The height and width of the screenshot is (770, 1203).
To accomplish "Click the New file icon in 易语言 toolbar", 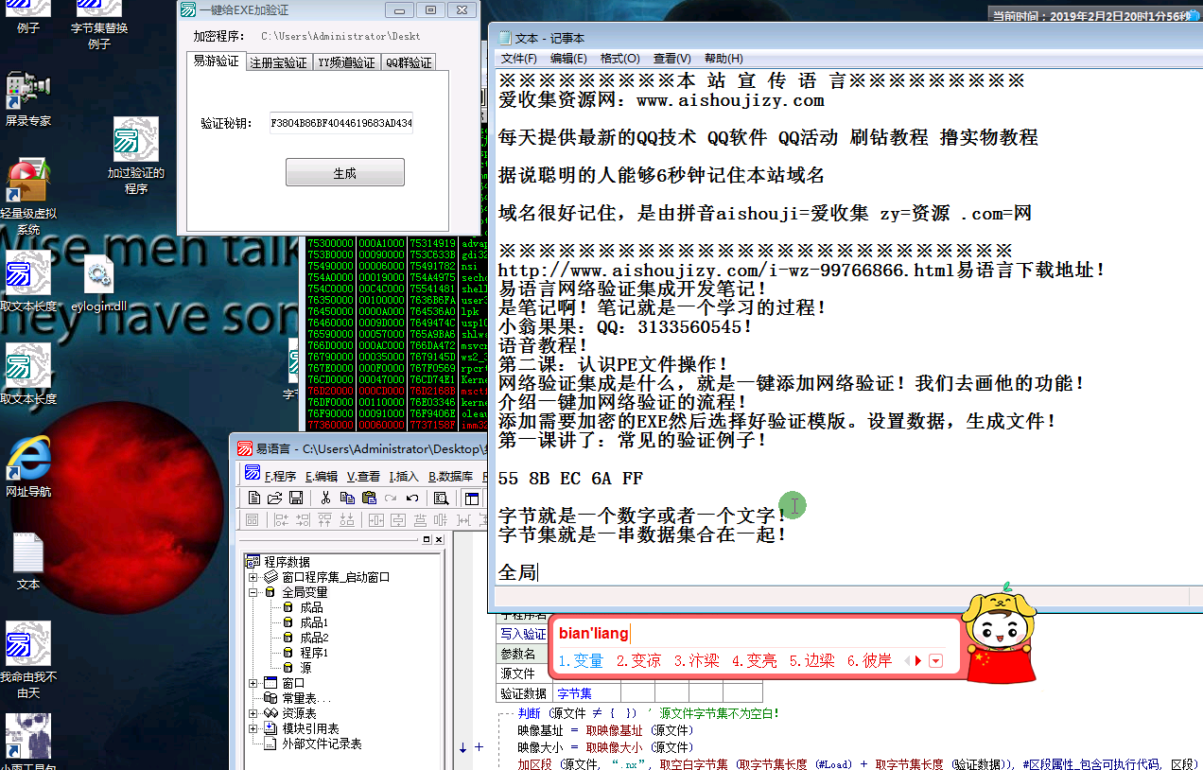I will 254,498.
